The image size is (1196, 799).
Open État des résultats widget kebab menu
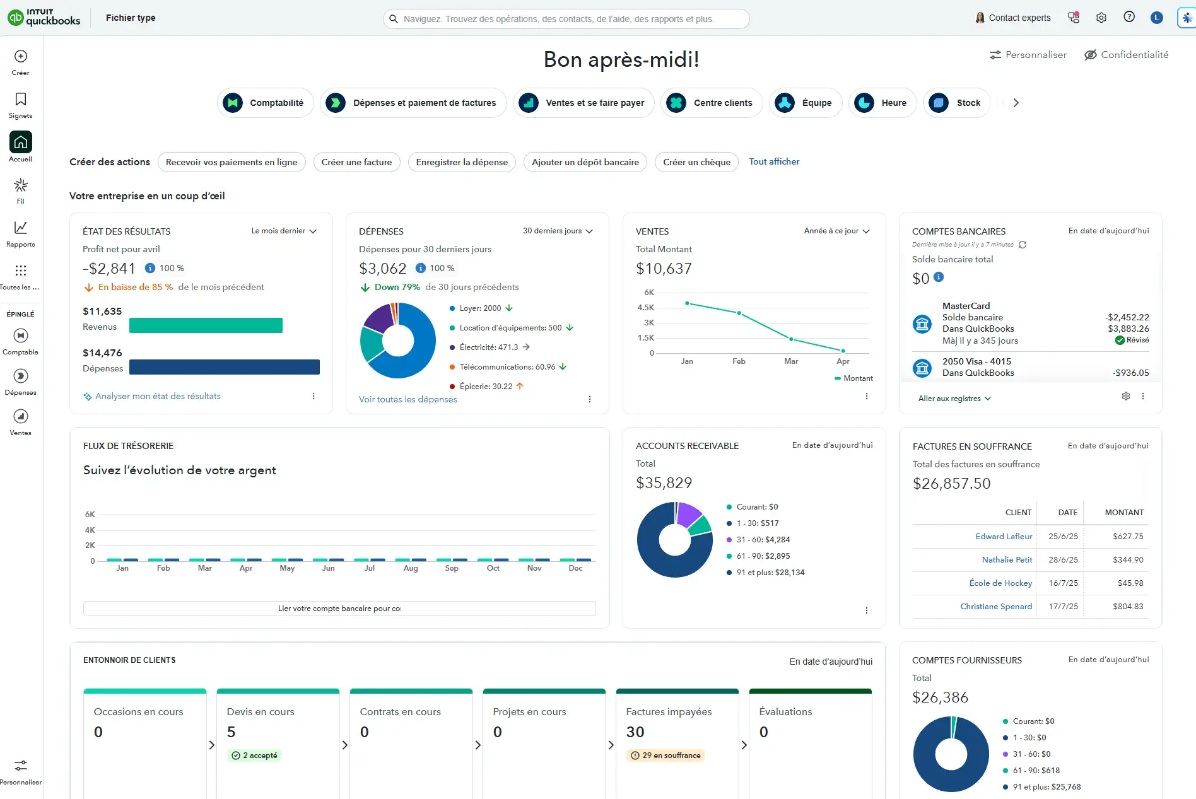coord(314,396)
